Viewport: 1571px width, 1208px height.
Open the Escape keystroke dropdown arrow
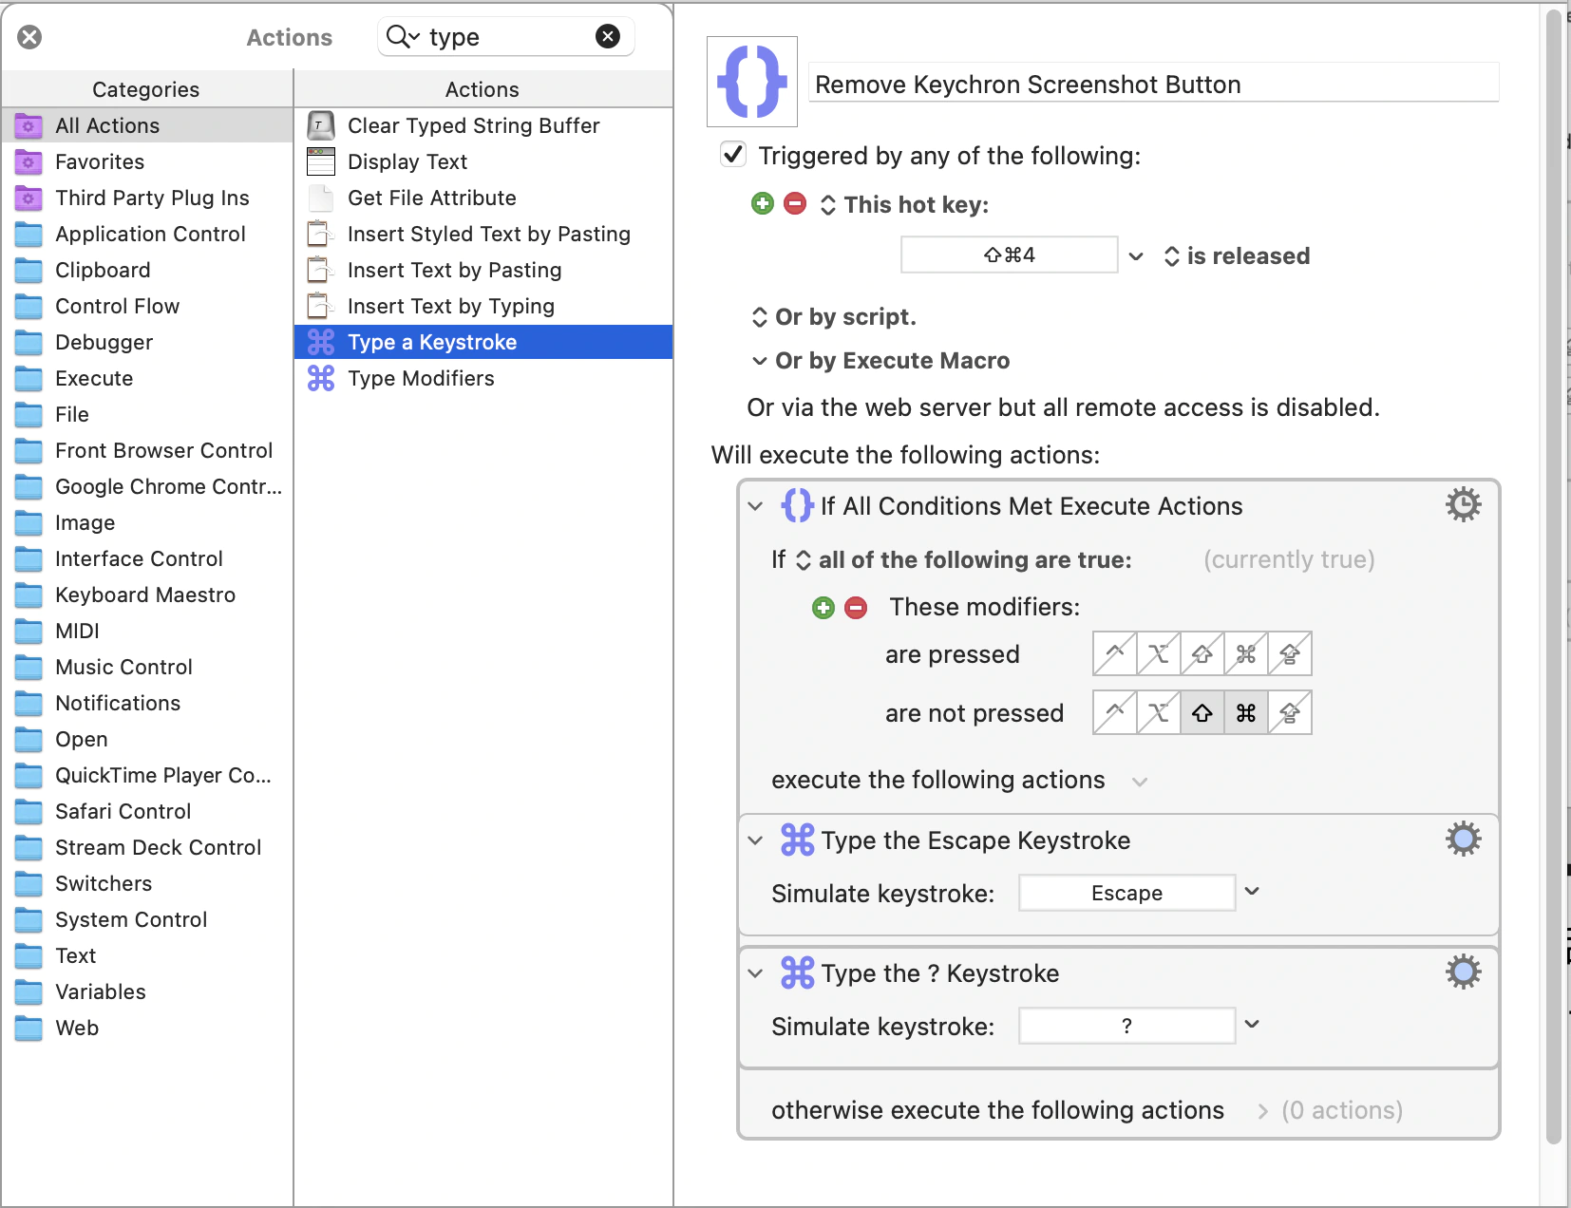1252,892
